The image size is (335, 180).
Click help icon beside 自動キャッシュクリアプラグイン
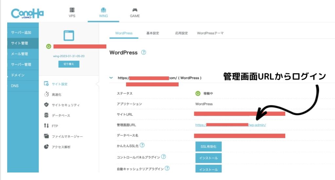click(167, 169)
